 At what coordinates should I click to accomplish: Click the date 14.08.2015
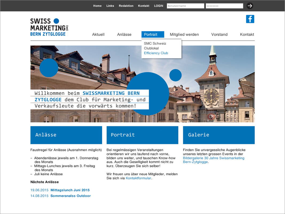[x=39, y=196]
